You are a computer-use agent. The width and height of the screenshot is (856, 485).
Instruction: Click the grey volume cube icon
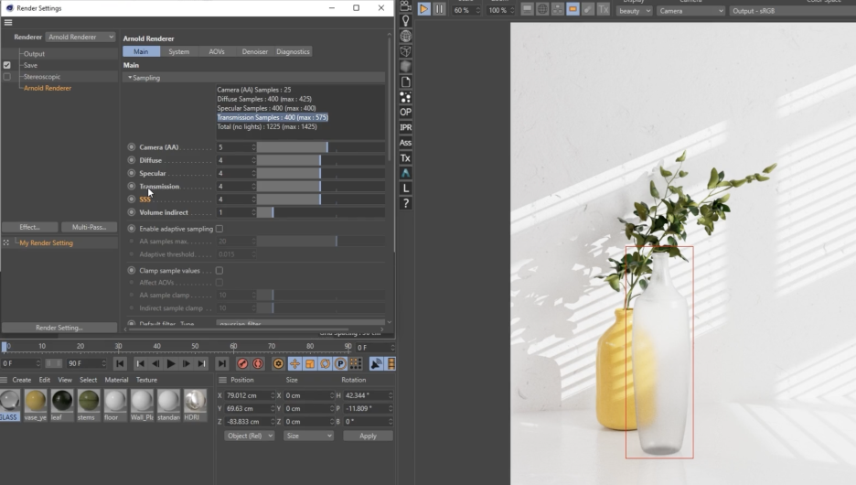(406, 67)
